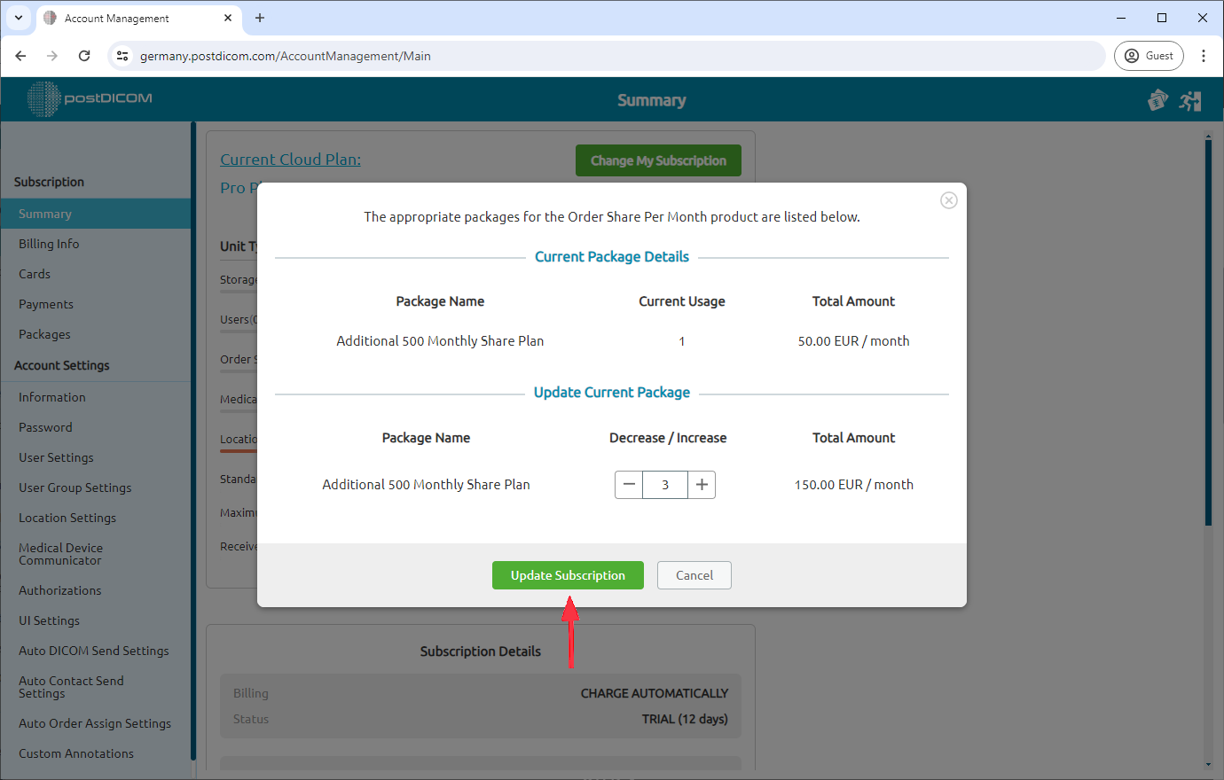This screenshot has height=780, width=1224.
Task: Close the package dialog with the X
Action: (948, 200)
